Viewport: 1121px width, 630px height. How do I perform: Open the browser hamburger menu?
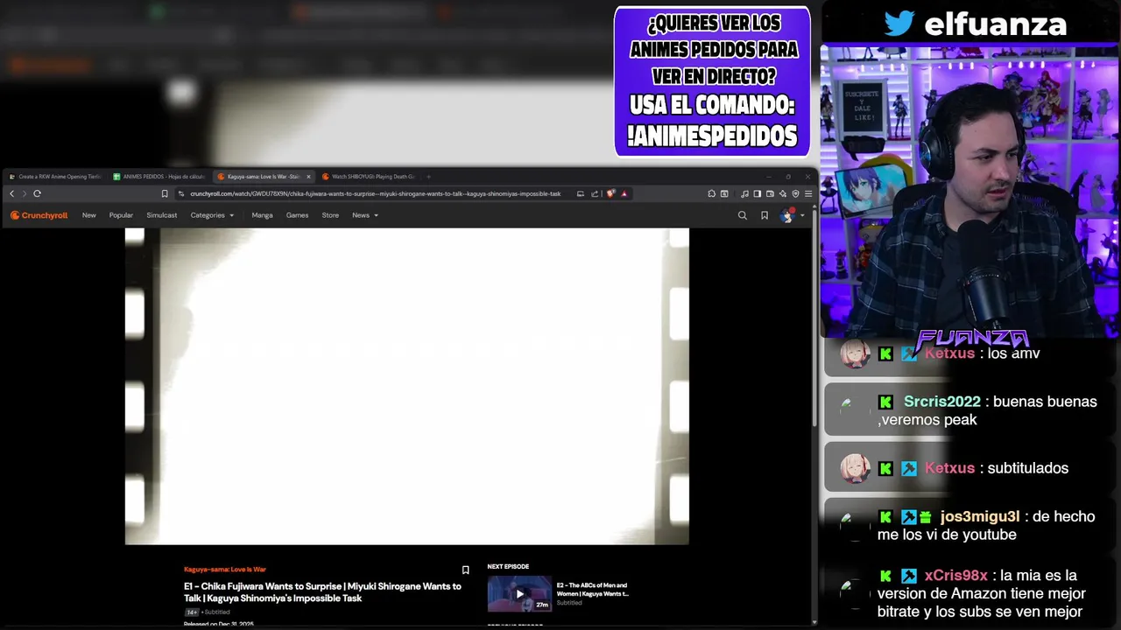click(807, 193)
